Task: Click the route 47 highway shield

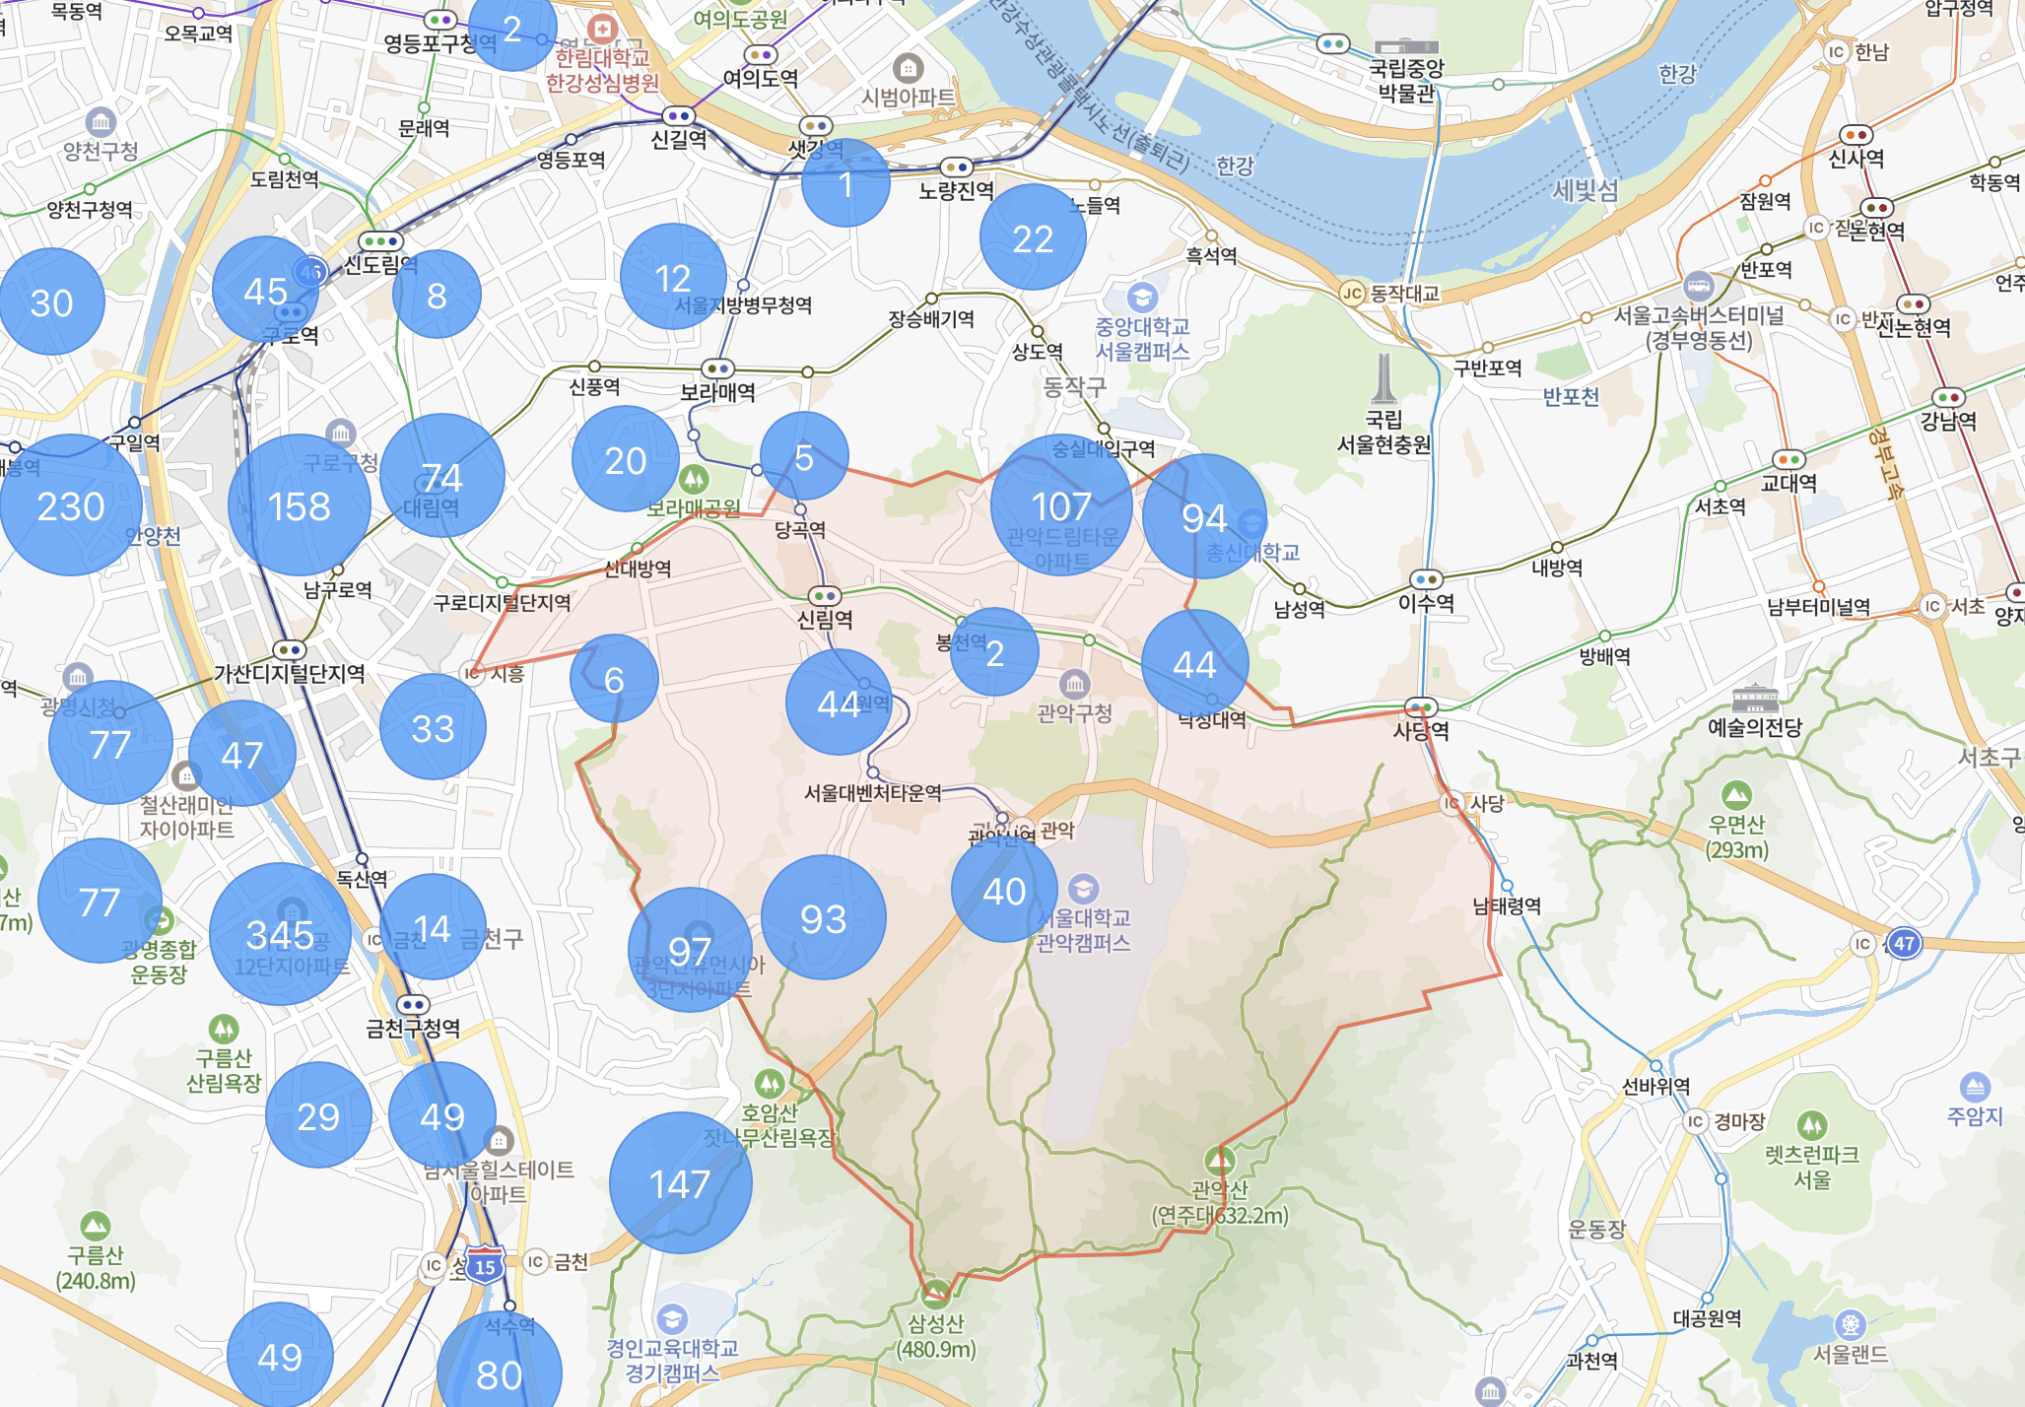Action: (1904, 943)
